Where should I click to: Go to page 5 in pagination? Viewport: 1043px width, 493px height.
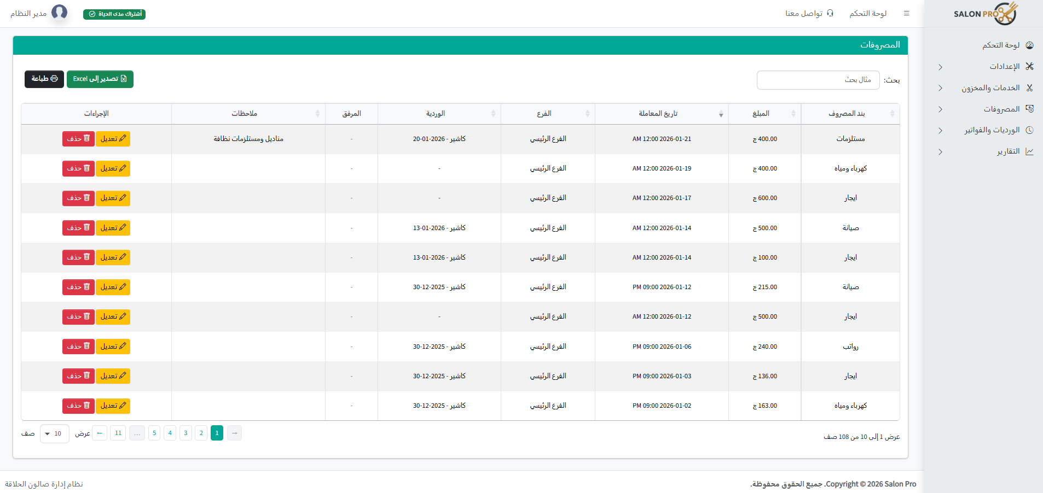coord(154,433)
